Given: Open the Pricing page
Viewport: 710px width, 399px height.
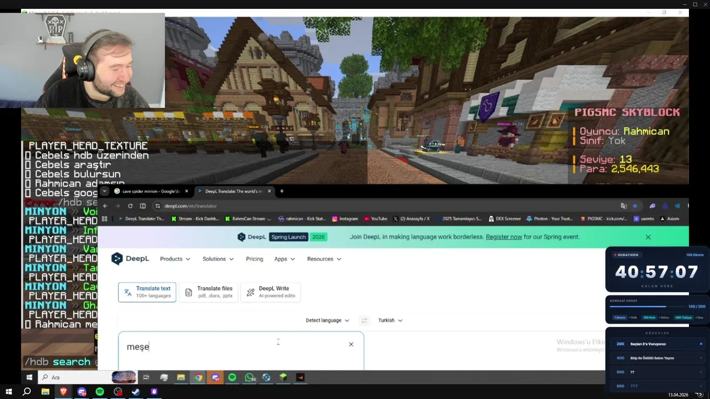Looking at the screenshot, I should point(255,259).
